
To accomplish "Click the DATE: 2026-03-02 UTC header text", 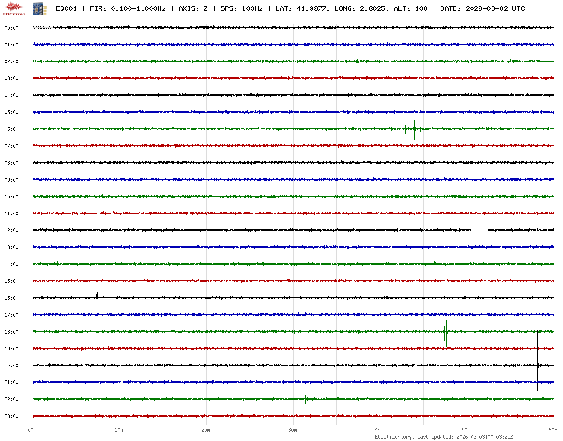I will 482,8.
